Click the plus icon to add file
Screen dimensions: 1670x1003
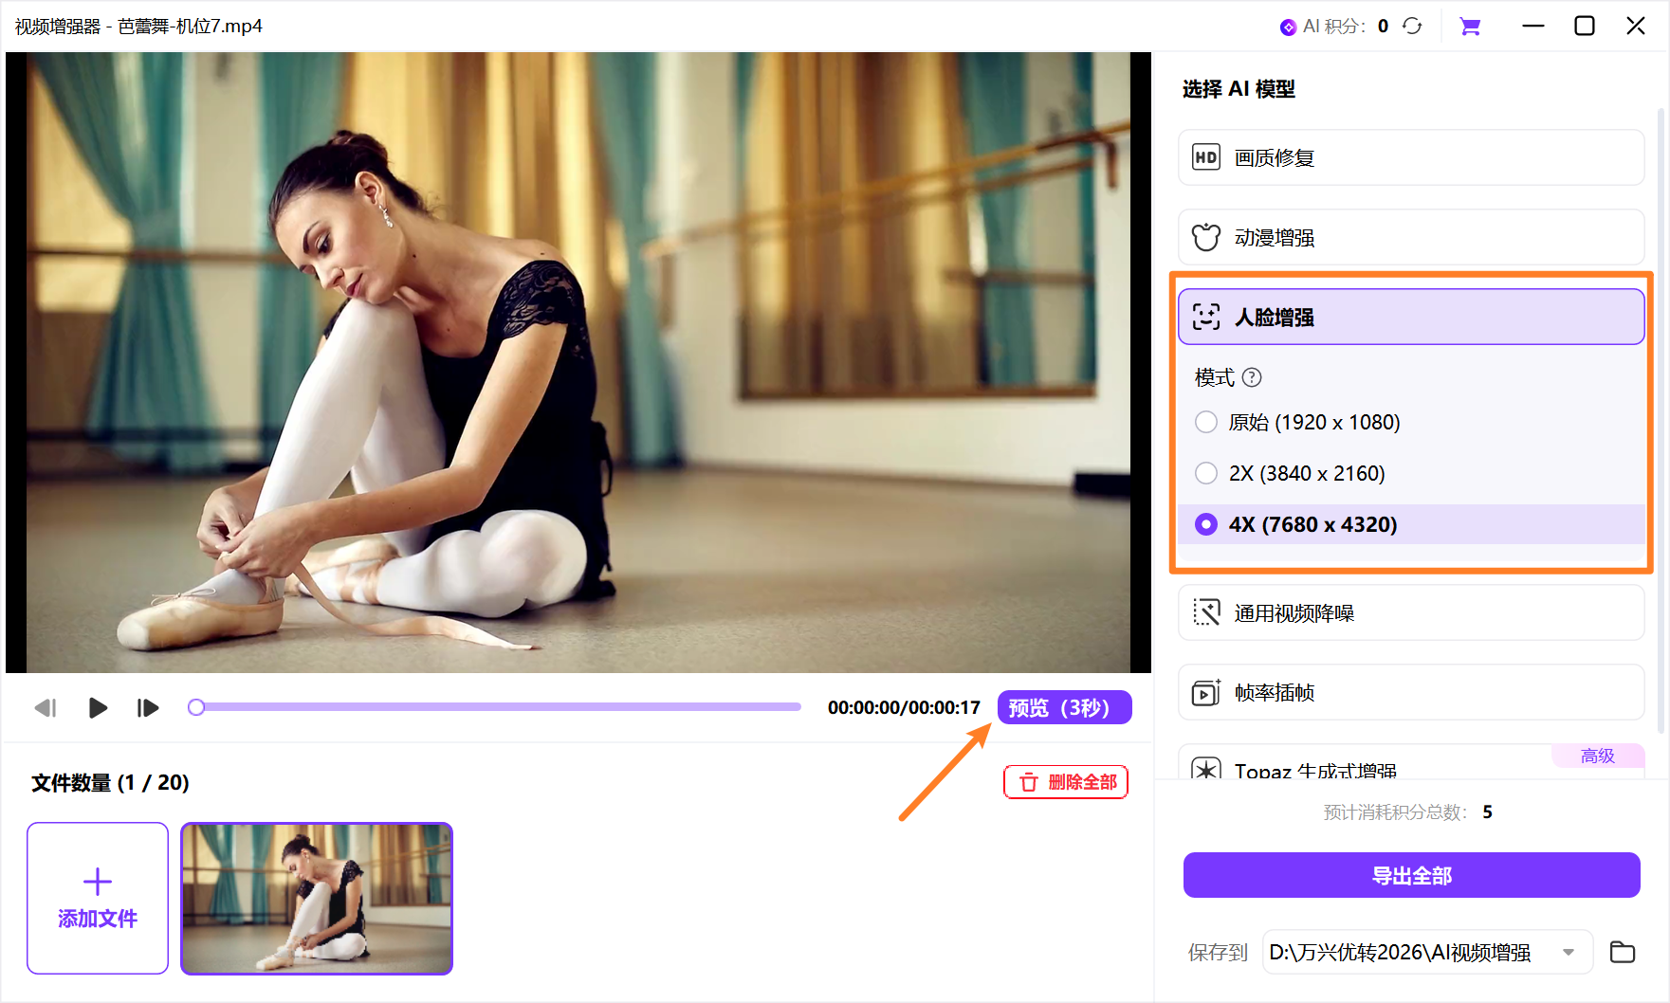98,882
